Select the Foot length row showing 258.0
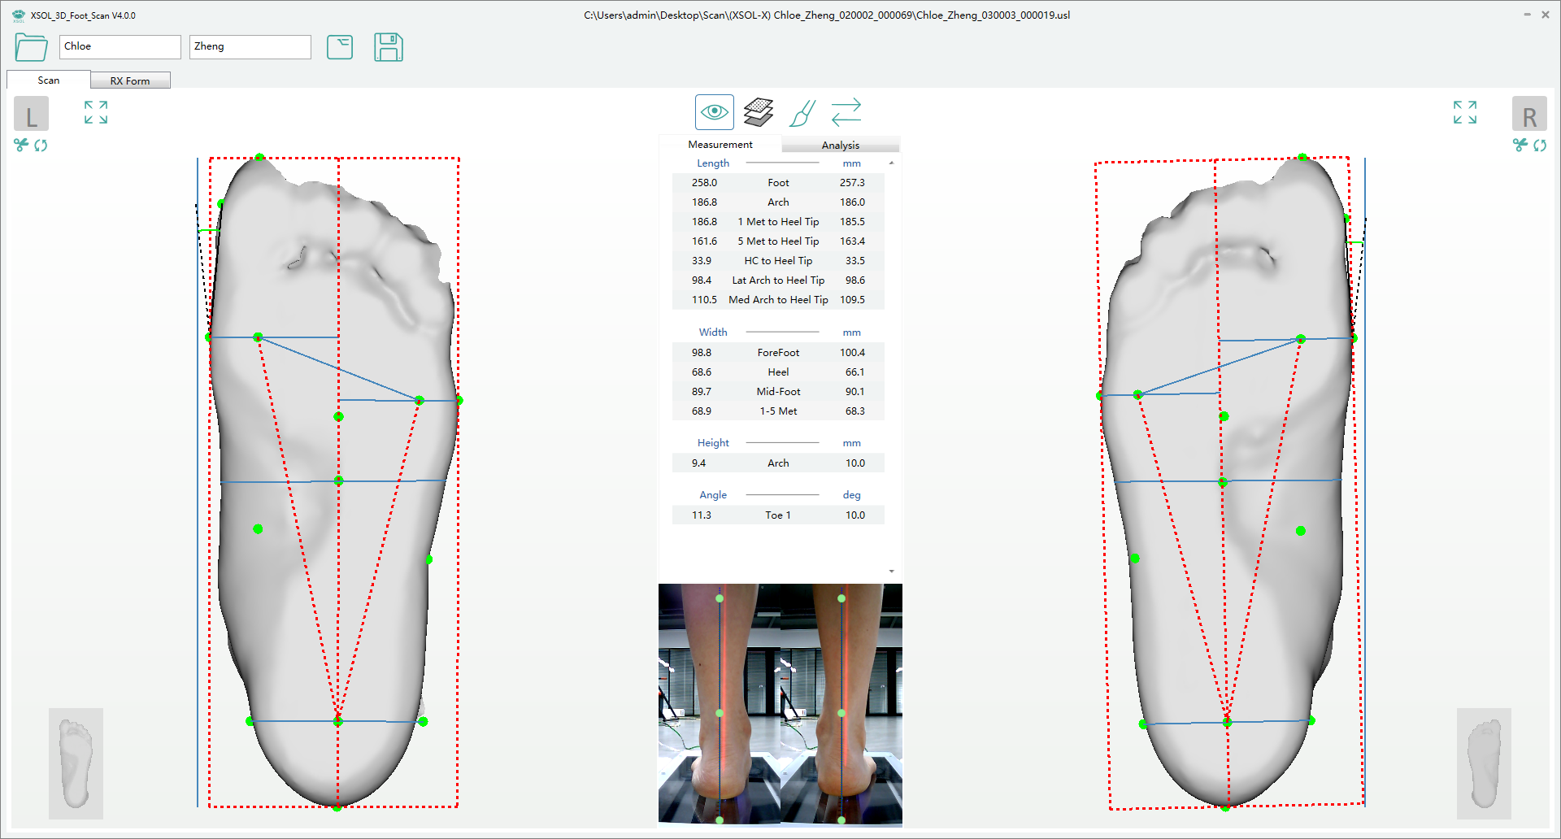The height and width of the screenshot is (839, 1561). pos(777,182)
